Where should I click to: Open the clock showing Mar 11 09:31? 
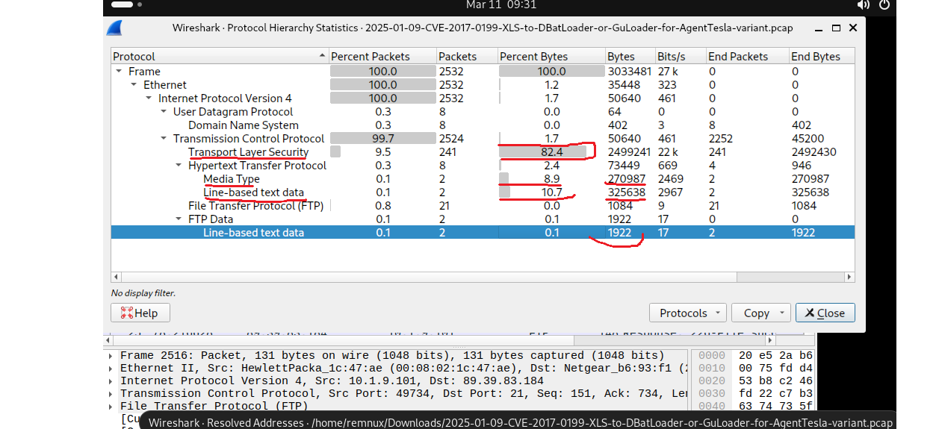tap(501, 4)
